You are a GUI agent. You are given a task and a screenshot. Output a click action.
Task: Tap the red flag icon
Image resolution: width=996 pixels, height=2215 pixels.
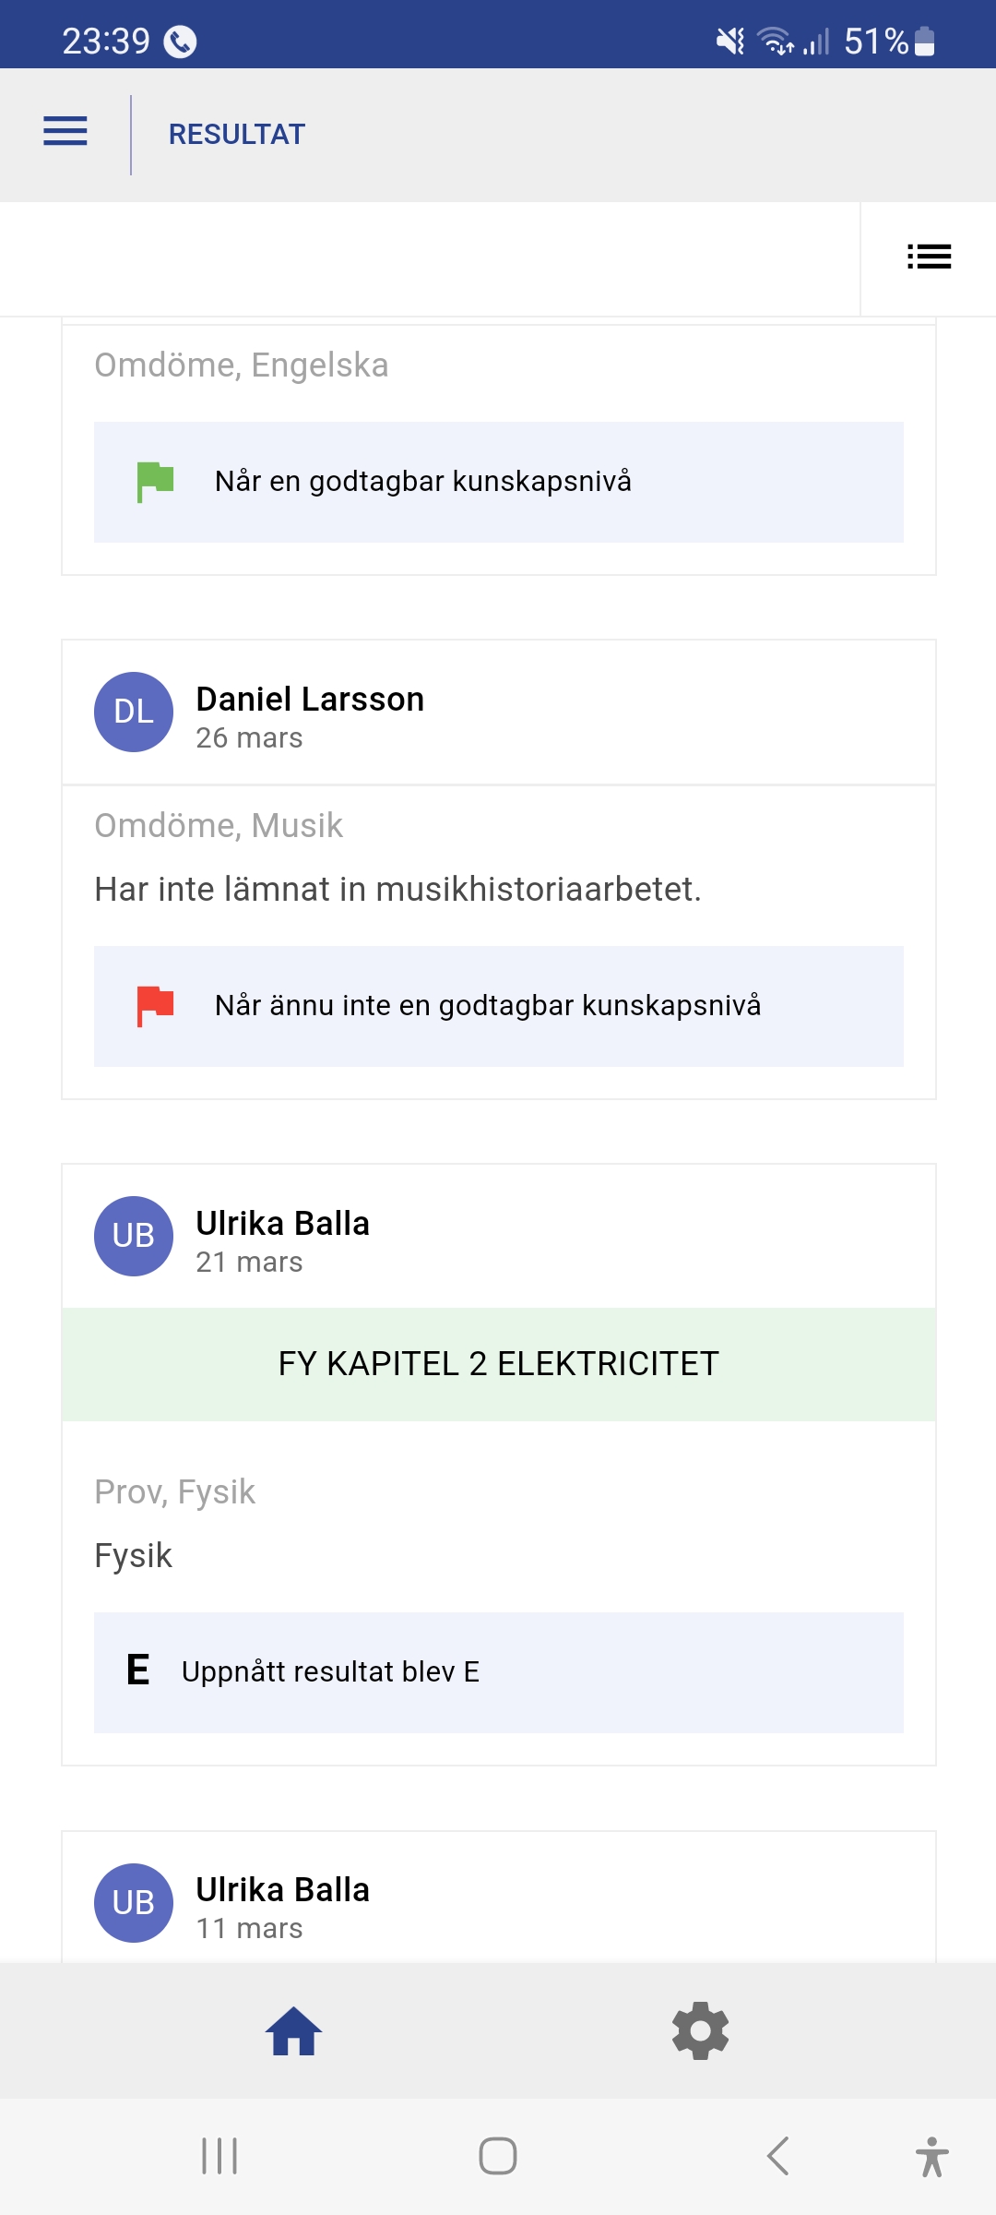(155, 1006)
